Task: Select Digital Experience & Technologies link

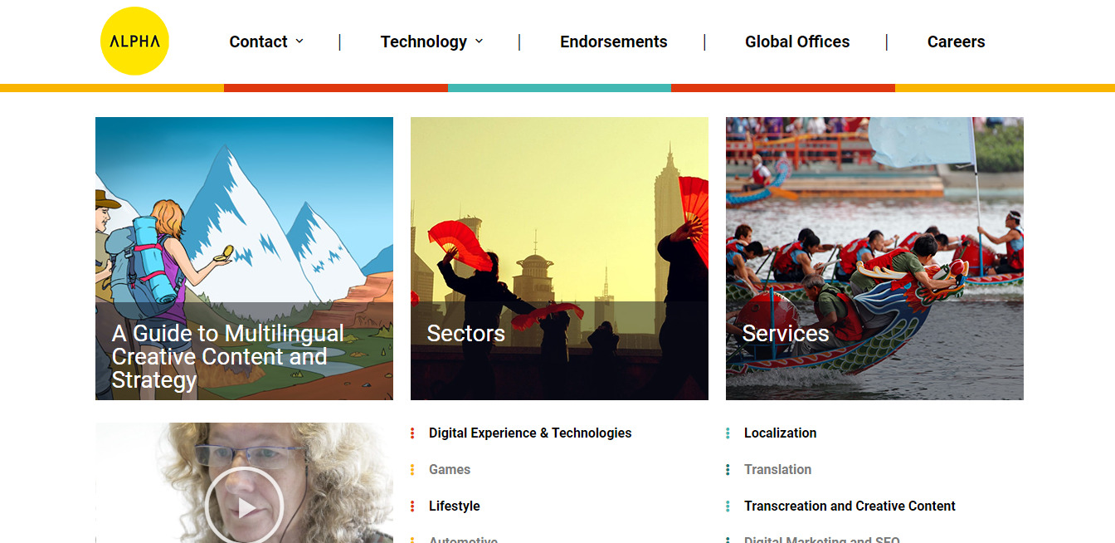Action: click(530, 433)
